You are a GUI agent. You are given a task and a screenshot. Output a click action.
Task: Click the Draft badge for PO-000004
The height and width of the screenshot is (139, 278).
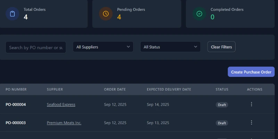click(x=222, y=105)
